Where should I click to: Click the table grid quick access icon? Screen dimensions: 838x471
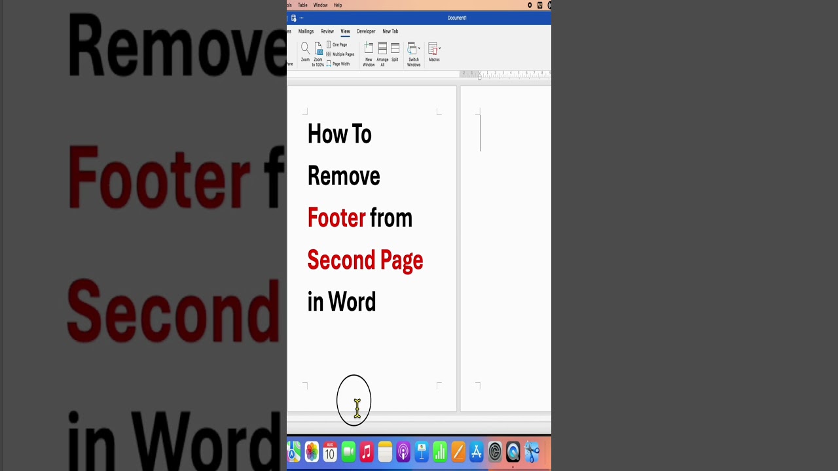point(294,18)
